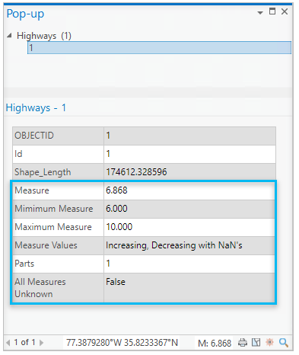Click the Pop-up pane title
This screenshot has height=355, width=299.
tap(25, 14)
